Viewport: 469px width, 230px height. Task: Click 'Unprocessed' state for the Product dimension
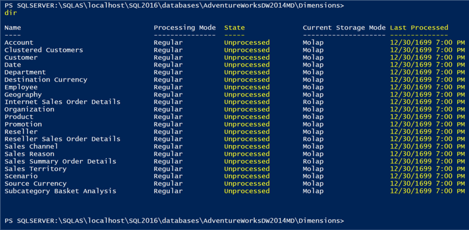(x=247, y=117)
